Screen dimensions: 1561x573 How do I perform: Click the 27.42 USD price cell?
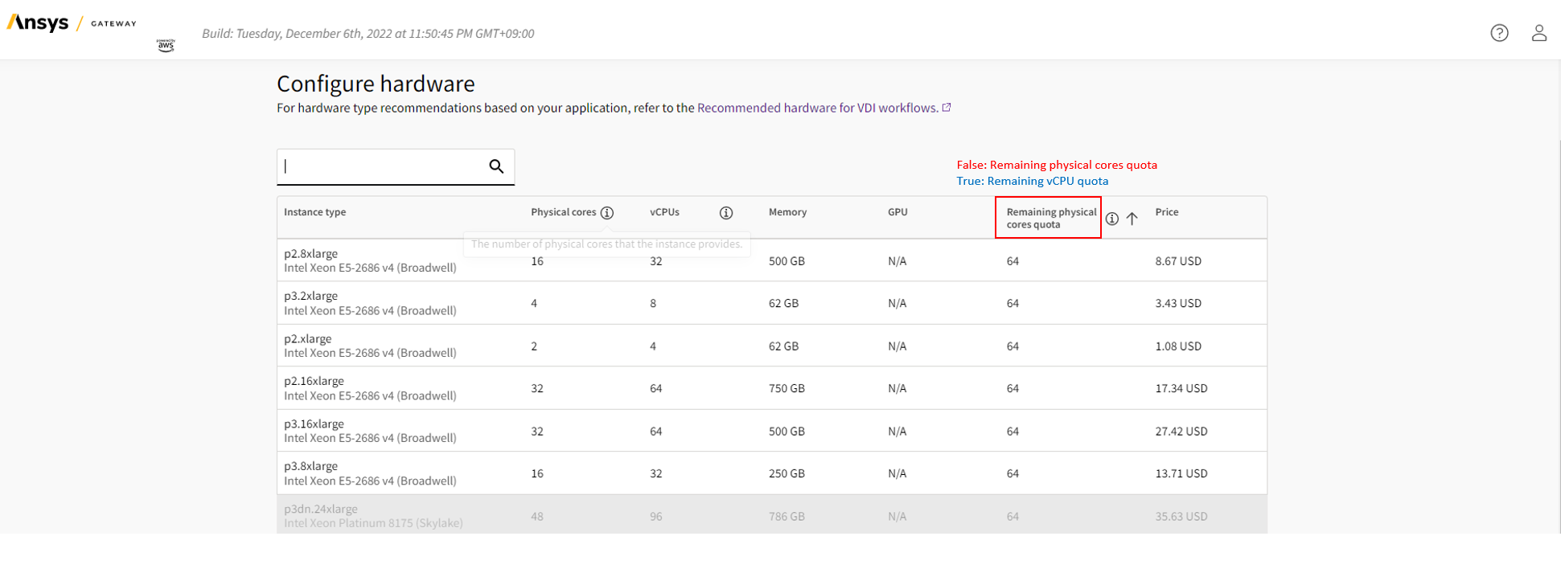click(1181, 432)
